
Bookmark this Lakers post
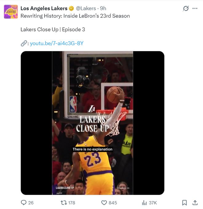184,203
